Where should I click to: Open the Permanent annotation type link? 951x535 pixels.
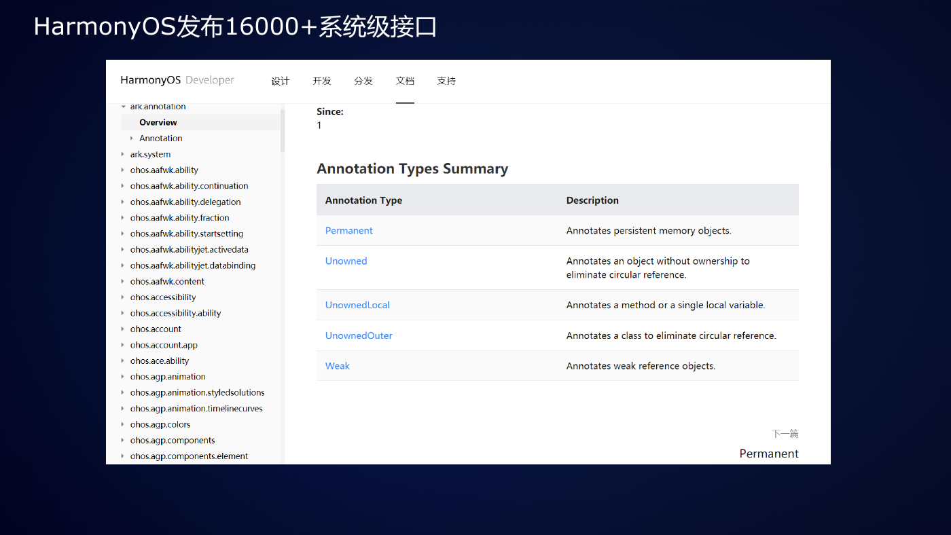[349, 231]
